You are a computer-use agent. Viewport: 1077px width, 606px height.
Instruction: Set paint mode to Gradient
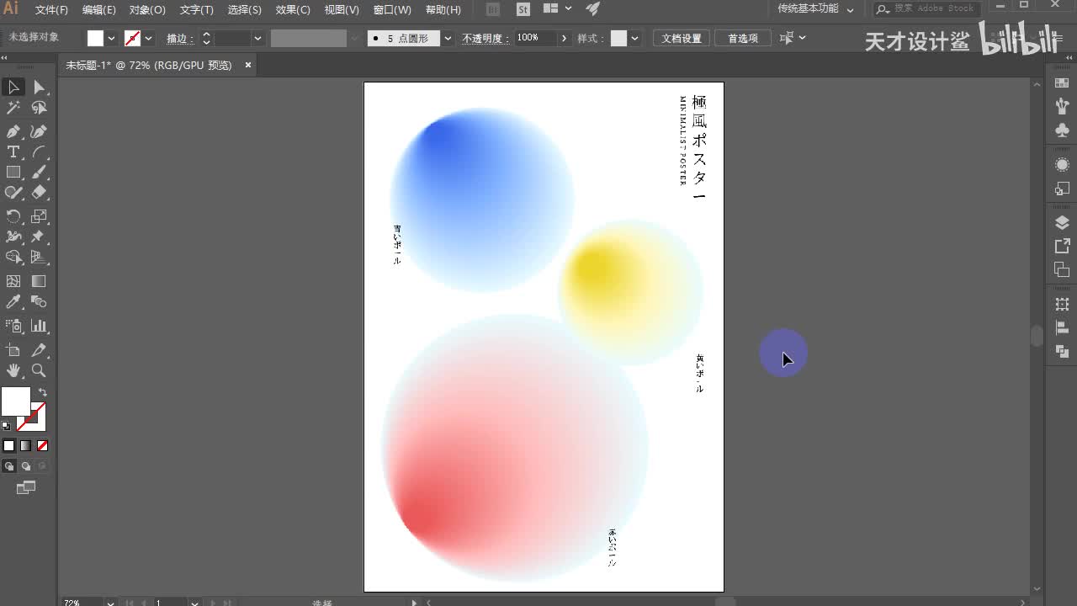click(x=26, y=445)
